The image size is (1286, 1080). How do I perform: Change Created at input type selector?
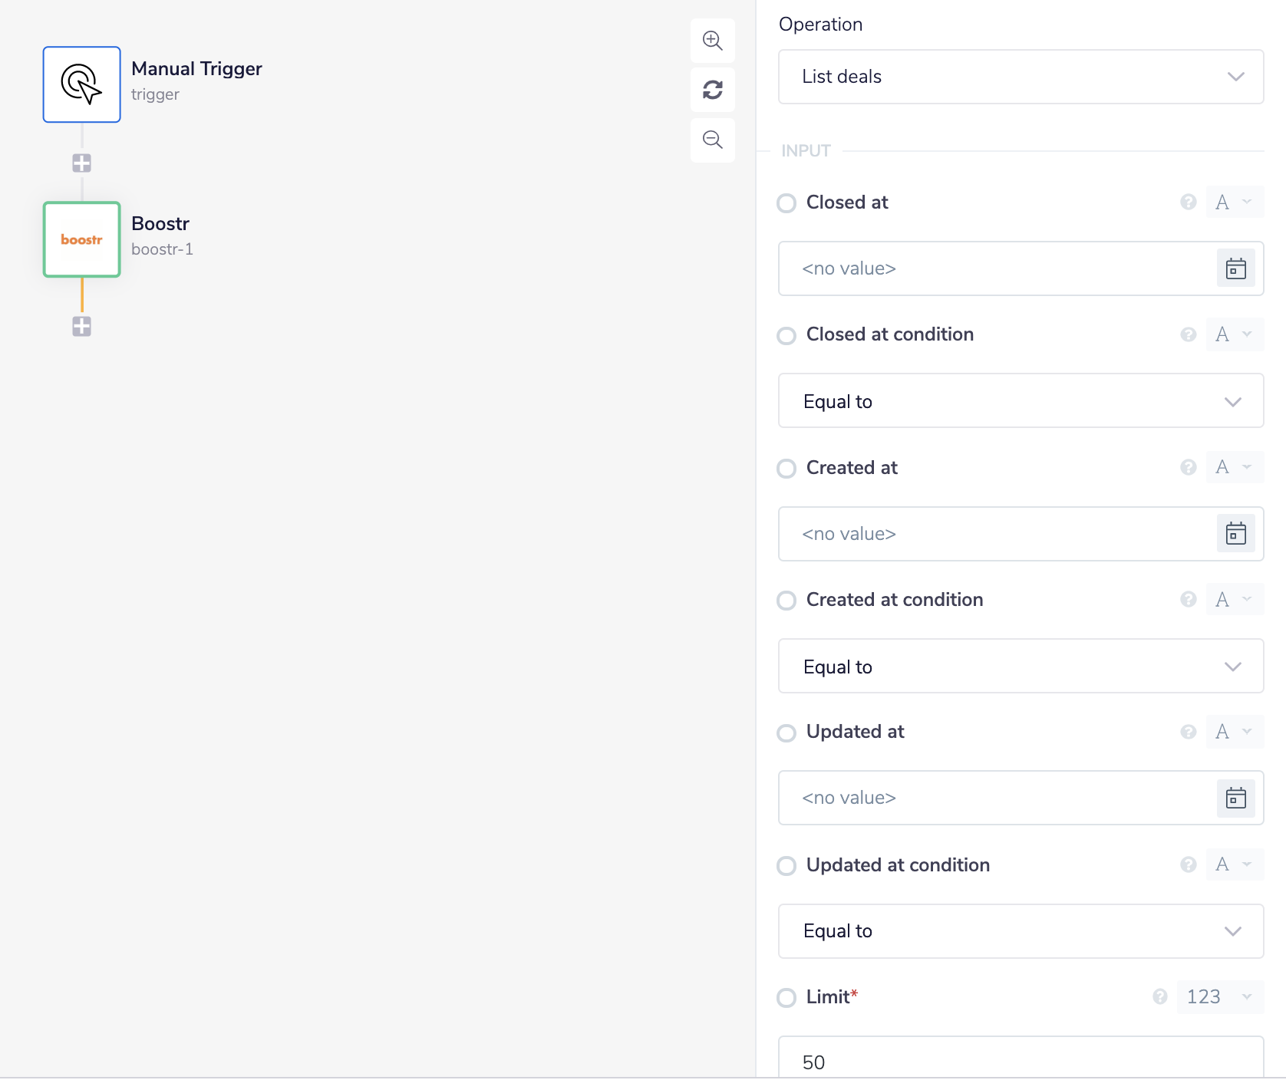[x=1234, y=467]
